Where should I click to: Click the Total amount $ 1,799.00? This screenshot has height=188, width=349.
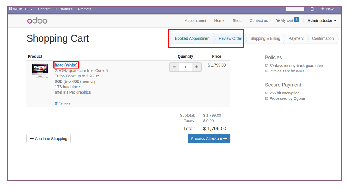214,129
